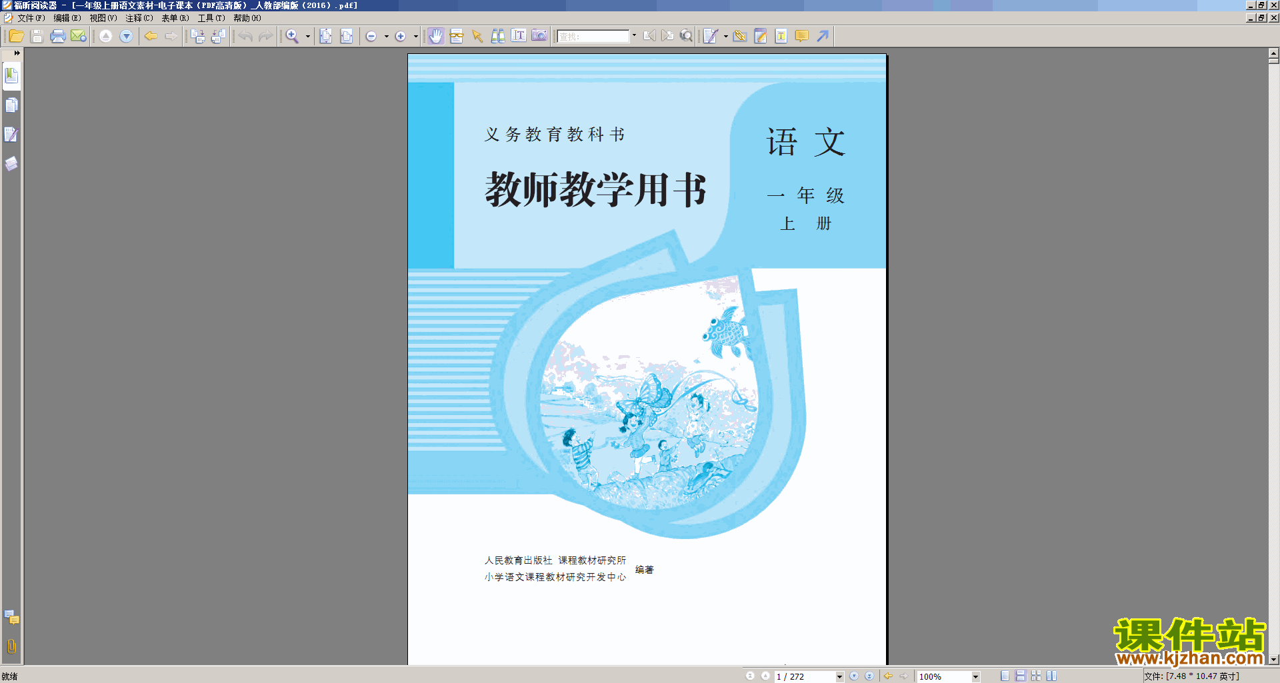This screenshot has height=683, width=1280.
Task: Expand the navigation pane with double arrow
Action: (17, 53)
